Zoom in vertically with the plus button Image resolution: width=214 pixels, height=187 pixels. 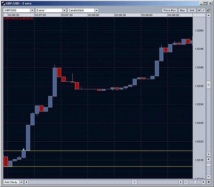coord(209,159)
